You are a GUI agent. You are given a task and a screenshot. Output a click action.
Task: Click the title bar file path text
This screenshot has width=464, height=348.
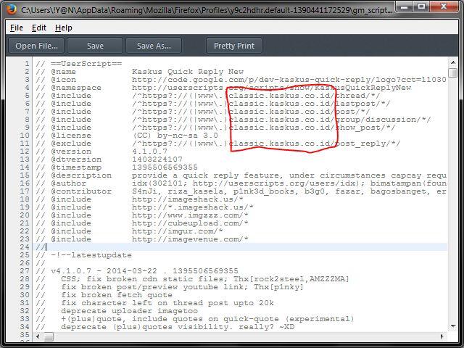tap(207, 10)
